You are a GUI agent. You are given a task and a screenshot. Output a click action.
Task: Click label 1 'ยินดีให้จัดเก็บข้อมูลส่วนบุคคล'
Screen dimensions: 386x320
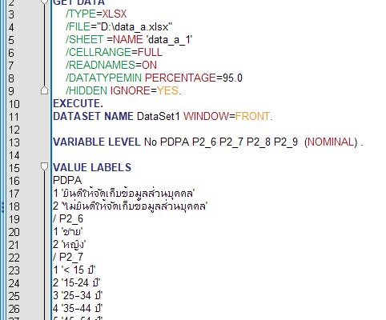click(124, 193)
